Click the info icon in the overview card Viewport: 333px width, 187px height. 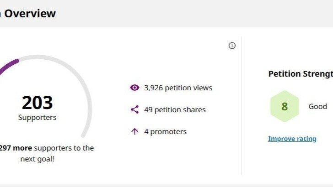point(232,46)
